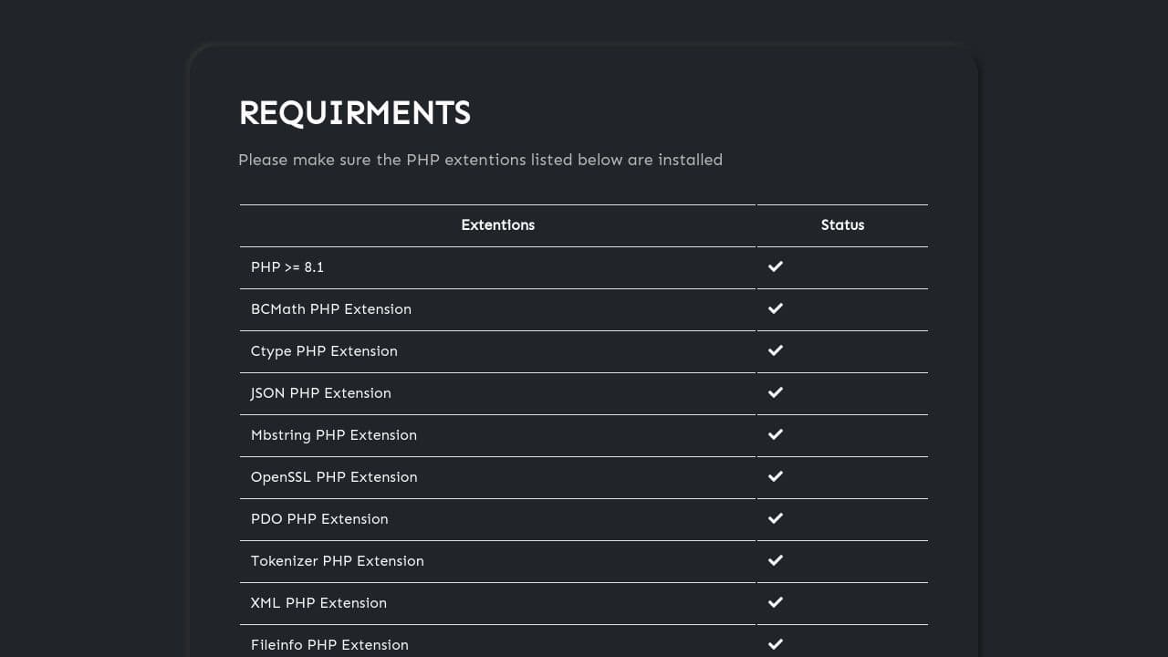
Task: Select the Tokenizer PHP Extension row
Action: pyautogui.click(x=337, y=560)
